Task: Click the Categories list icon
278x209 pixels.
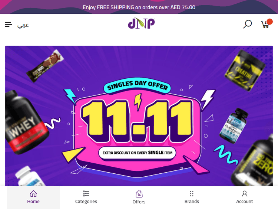Action: tap(86, 193)
